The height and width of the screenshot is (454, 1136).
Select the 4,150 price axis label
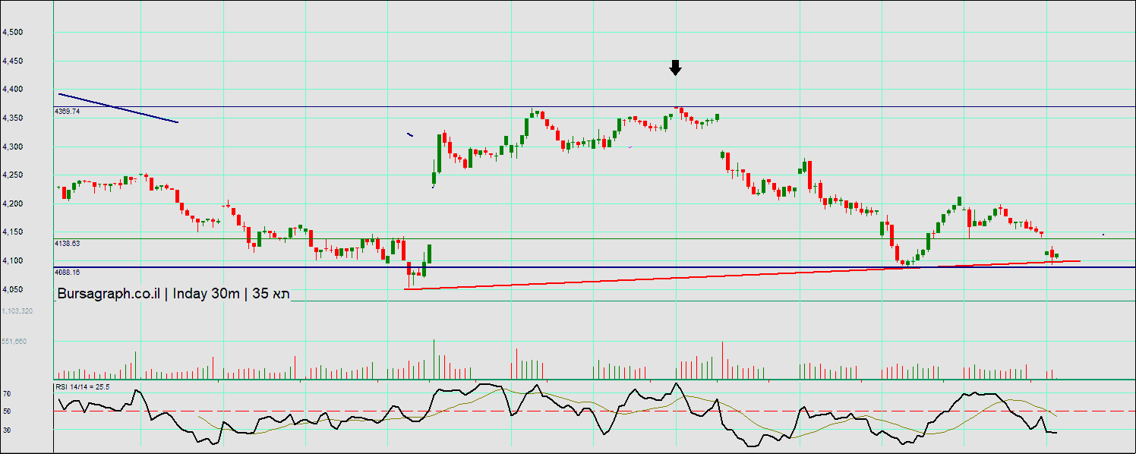tap(12, 232)
